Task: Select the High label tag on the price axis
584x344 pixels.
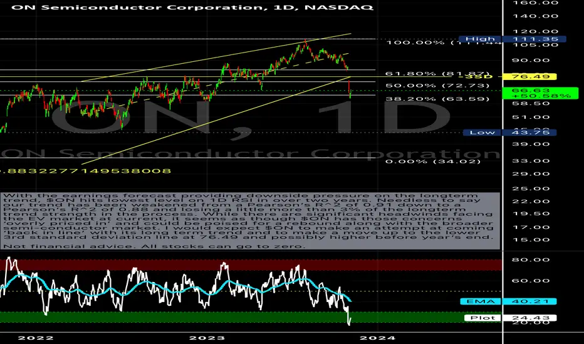Action: (480, 39)
